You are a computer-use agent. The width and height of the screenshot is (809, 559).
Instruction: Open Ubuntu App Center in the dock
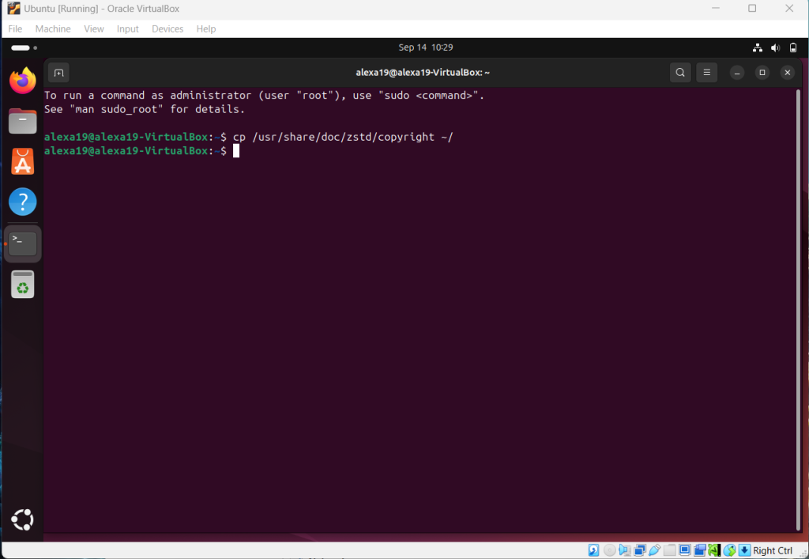[x=23, y=162]
